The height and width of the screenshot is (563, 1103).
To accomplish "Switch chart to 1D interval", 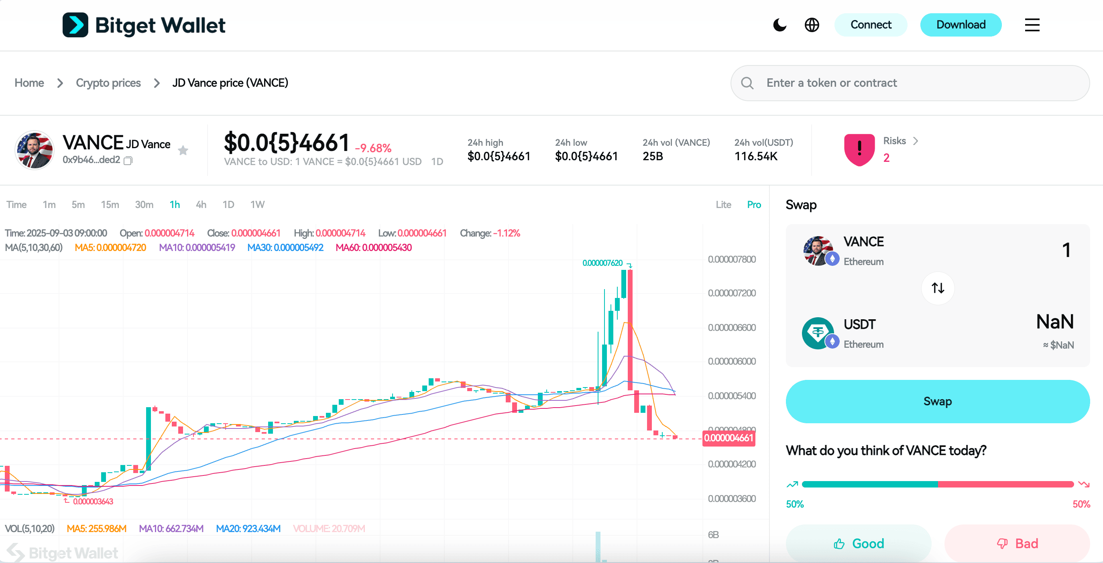I will click(228, 205).
